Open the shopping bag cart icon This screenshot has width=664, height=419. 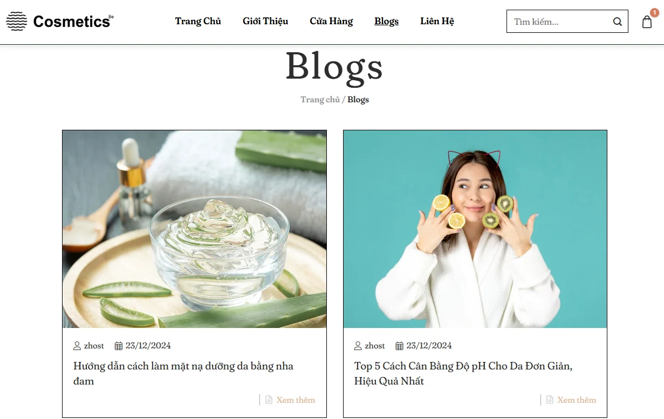click(x=647, y=22)
